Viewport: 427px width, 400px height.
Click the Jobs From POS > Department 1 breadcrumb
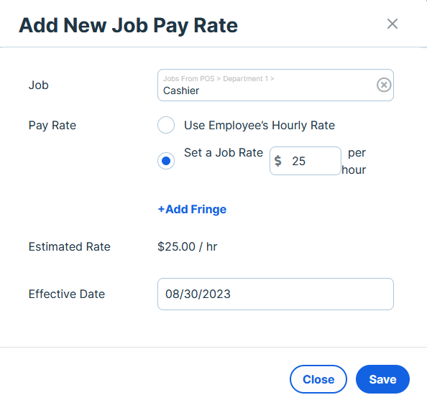[x=219, y=79]
